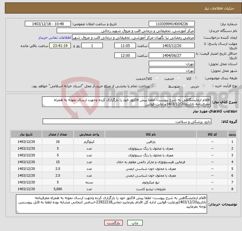Select the جزیی purchase type radio

(204, 85)
